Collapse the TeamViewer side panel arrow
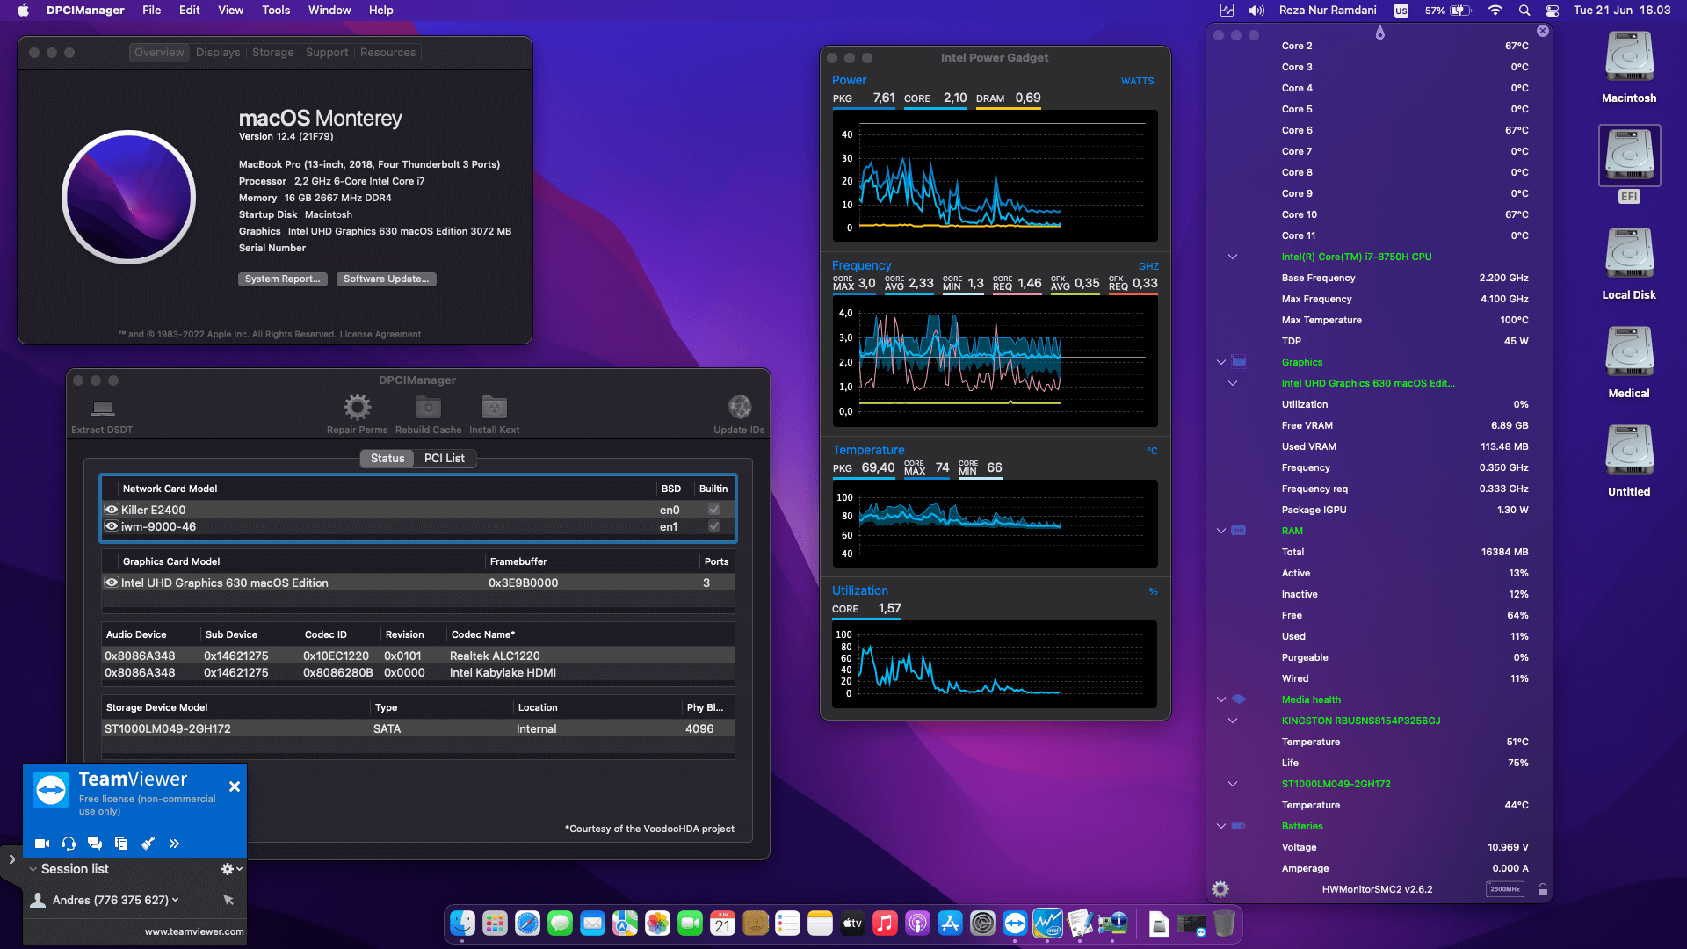 click(x=11, y=859)
